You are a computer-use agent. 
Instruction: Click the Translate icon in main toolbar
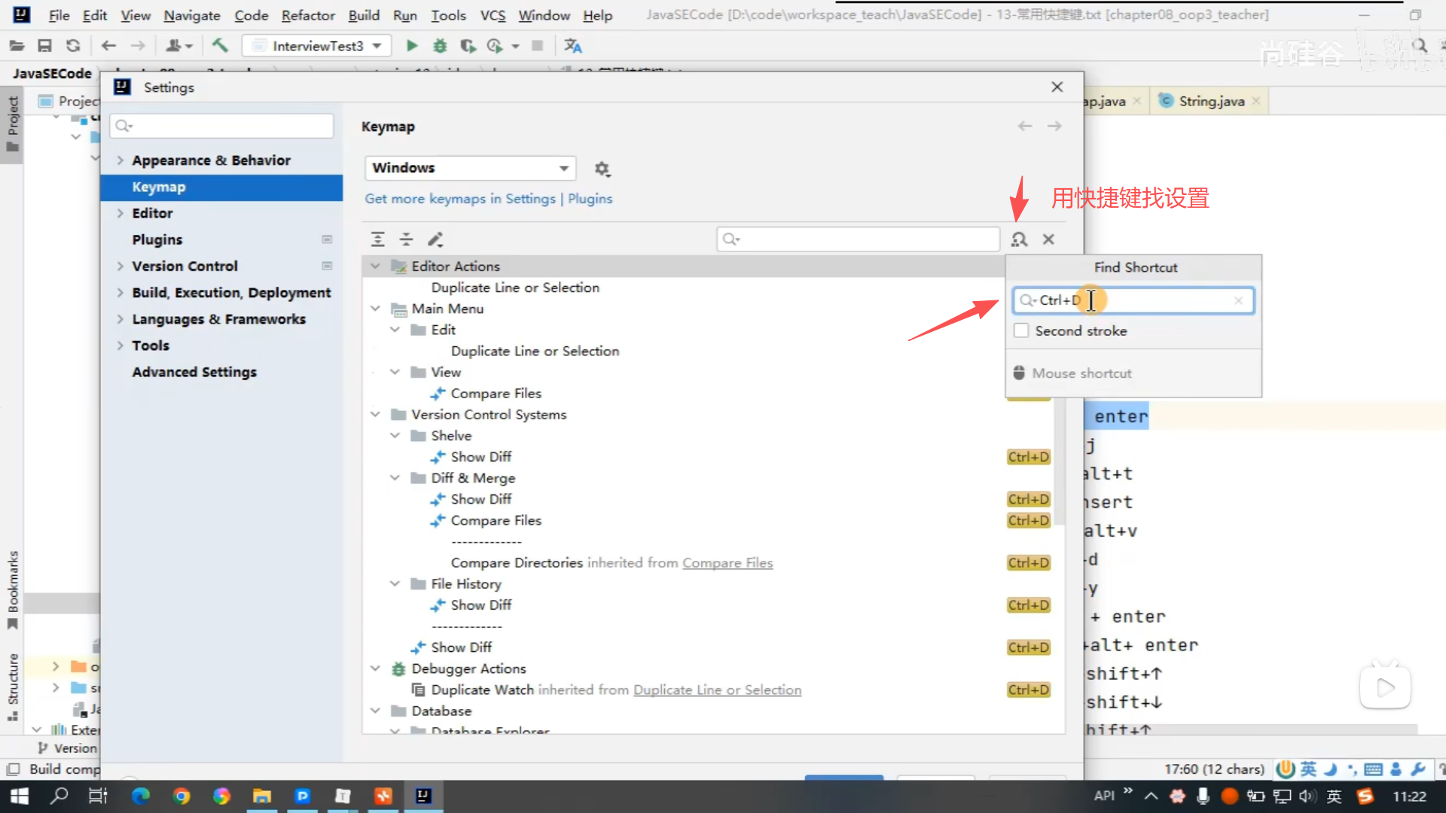[573, 46]
